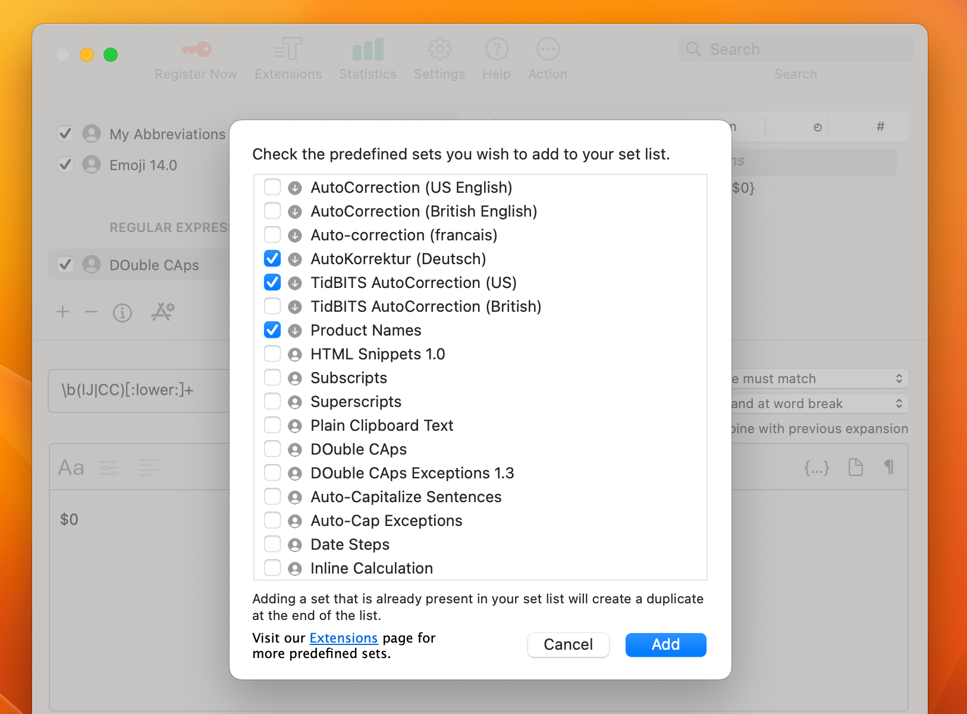Check the Date Steps checkbox
Image resolution: width=967 pixels, height=714 pixels.
click(272, 544)
